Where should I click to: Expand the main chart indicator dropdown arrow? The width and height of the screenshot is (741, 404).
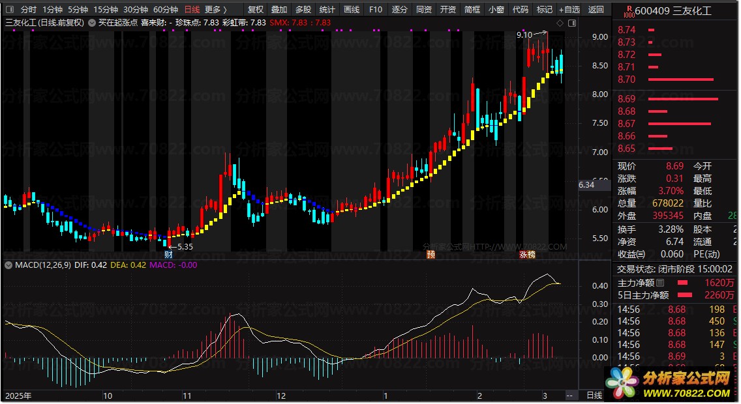(91, 23)
